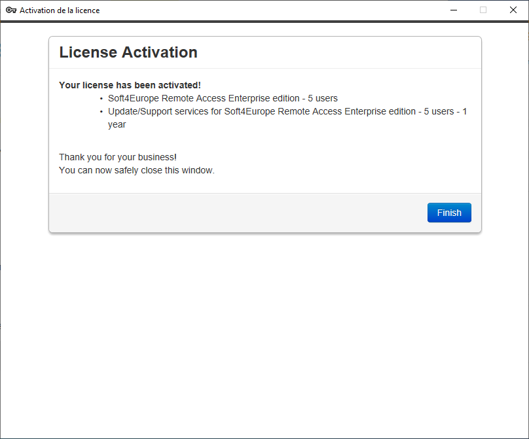
Task: Click the greyed-out maximize window button
Action: 483,10
